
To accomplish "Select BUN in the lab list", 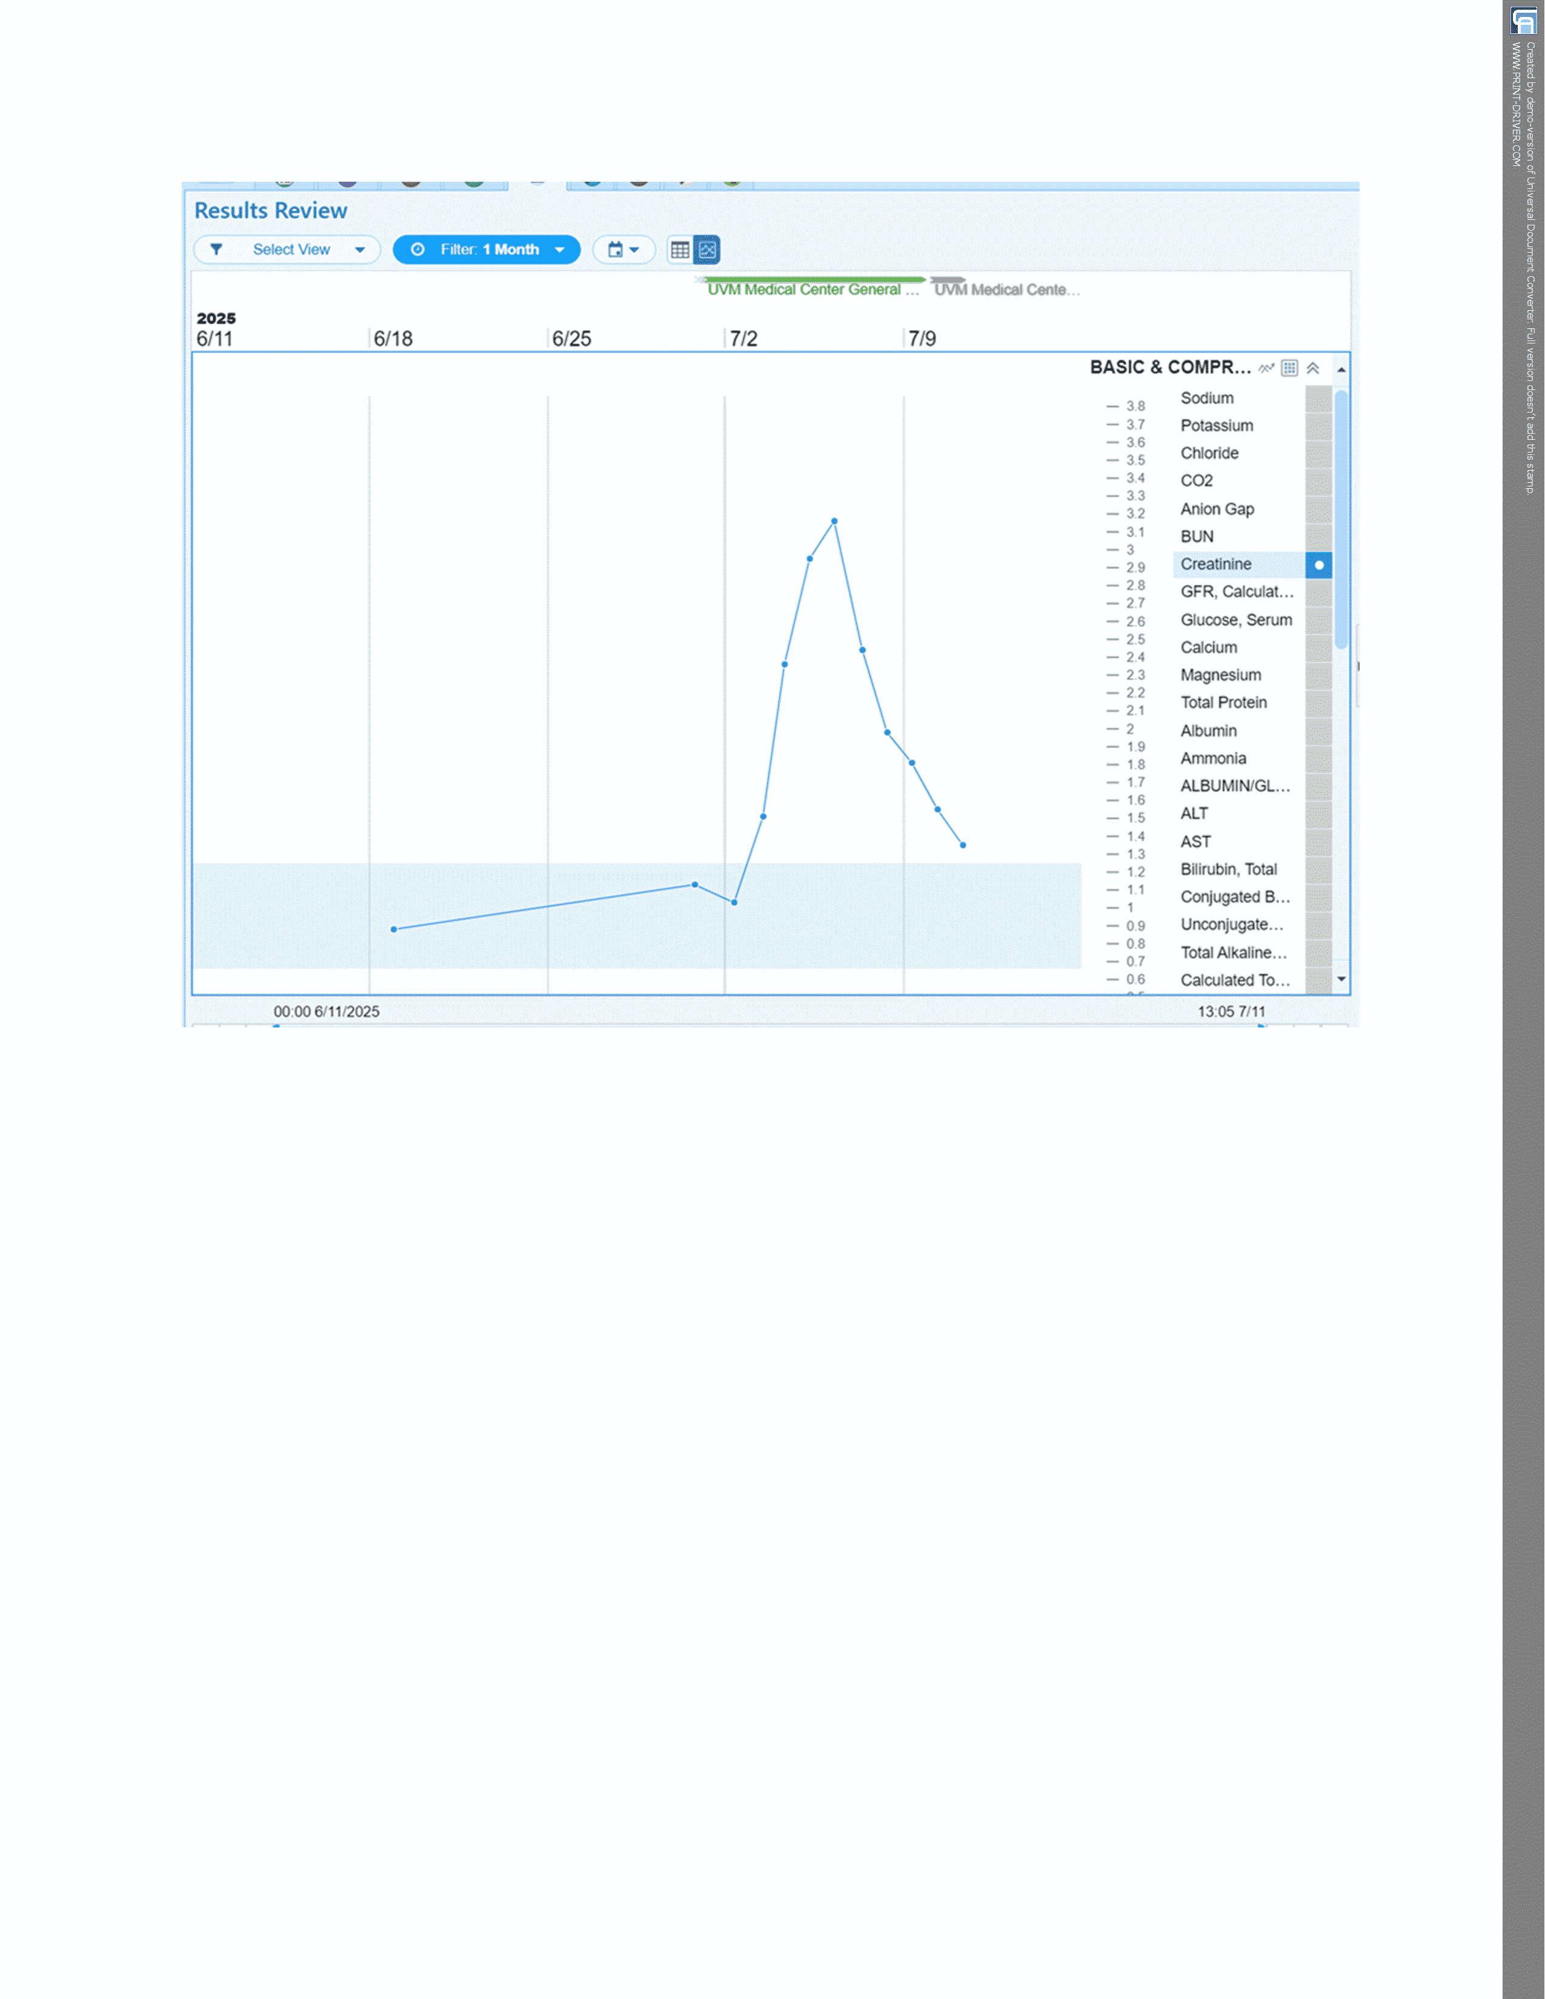I will (1196, 536).
